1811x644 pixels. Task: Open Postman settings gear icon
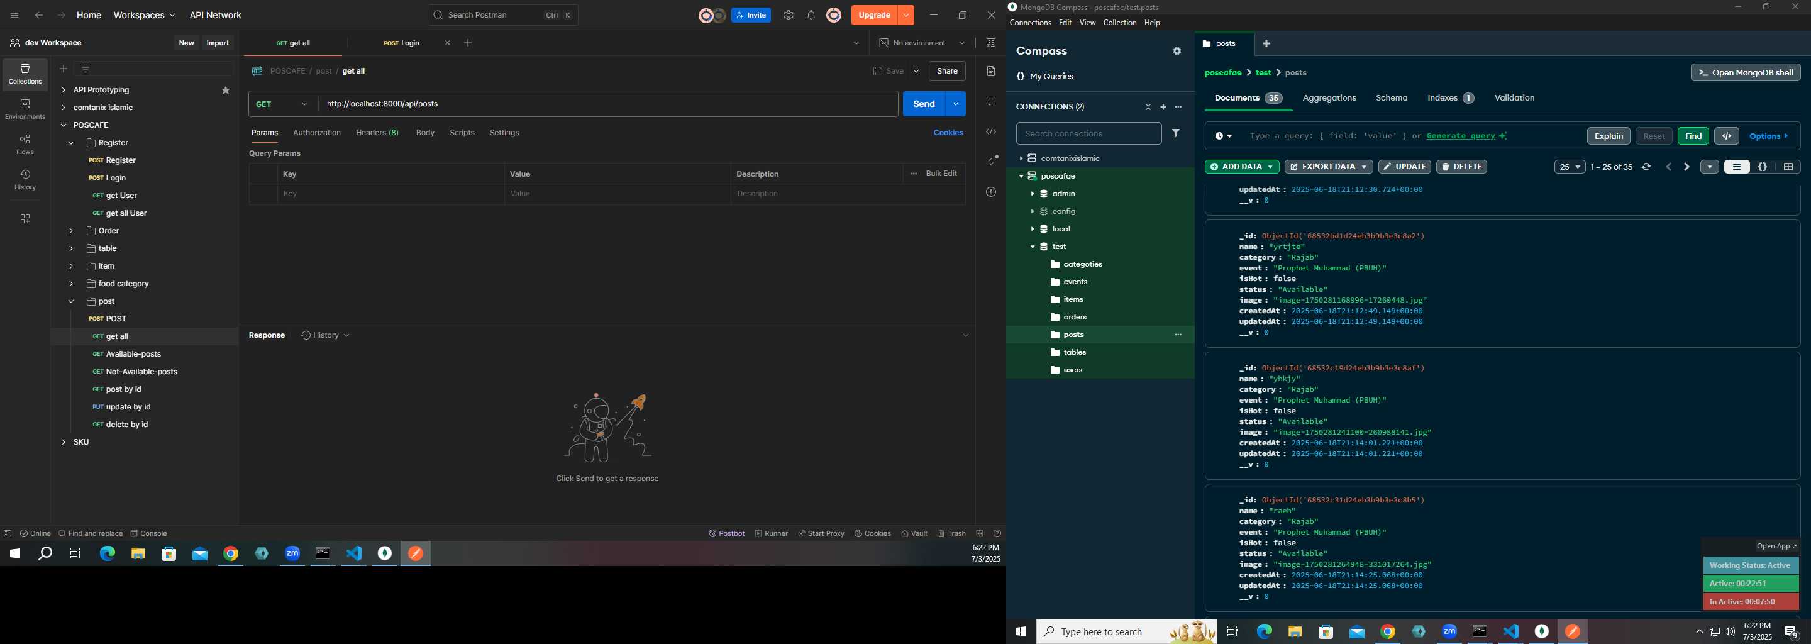coord(788,16)
